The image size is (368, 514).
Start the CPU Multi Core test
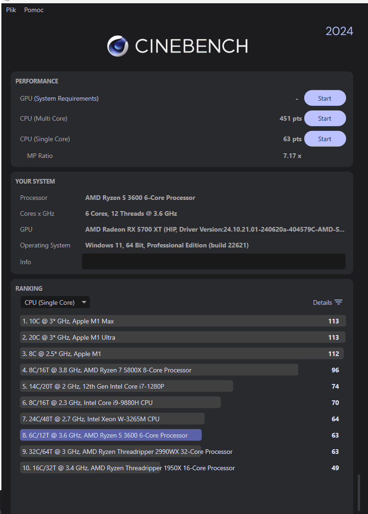pyautogui.click(x=325, y=118)
